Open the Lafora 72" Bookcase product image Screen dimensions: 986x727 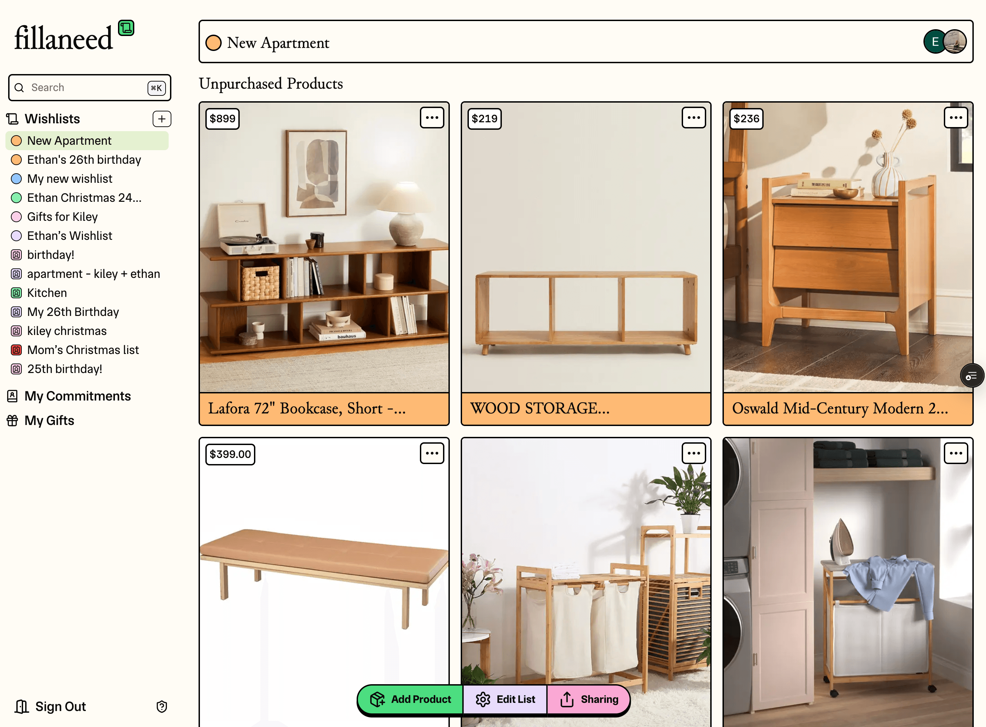[324, 247]
